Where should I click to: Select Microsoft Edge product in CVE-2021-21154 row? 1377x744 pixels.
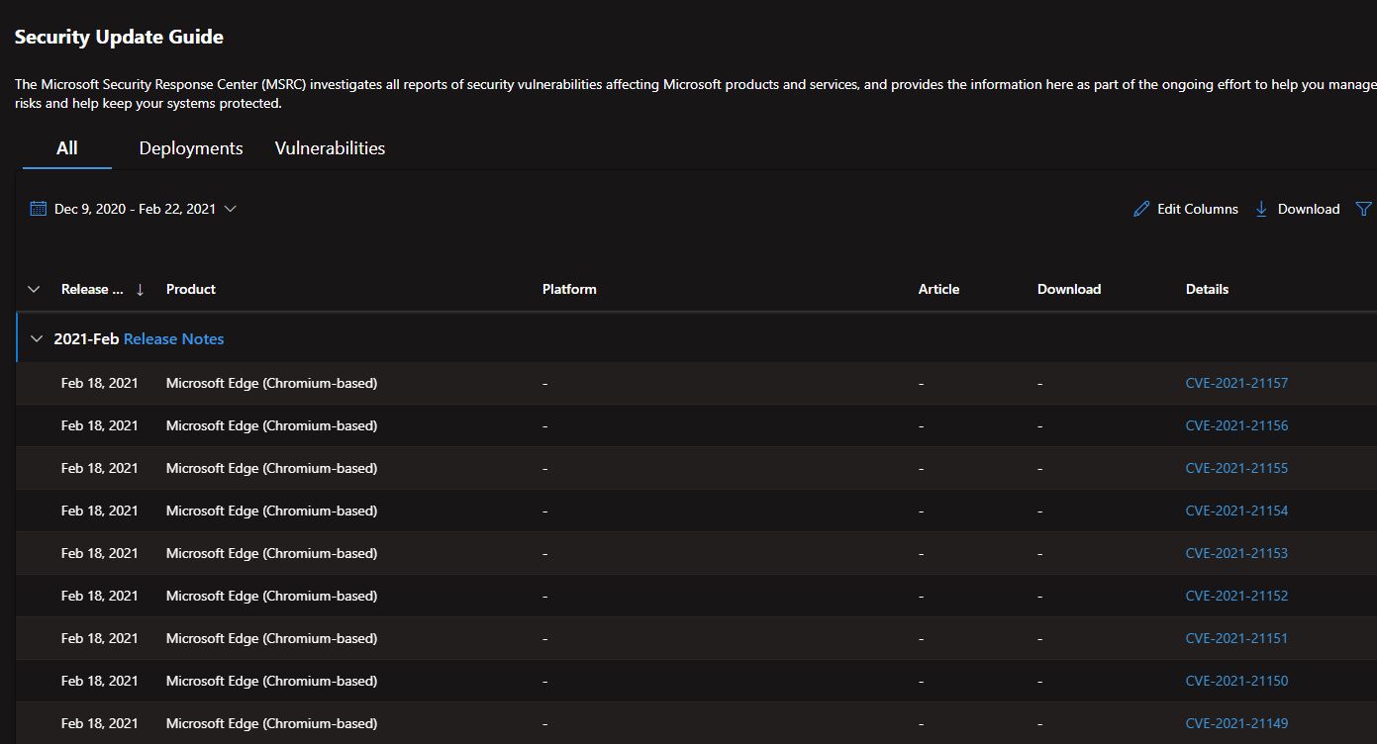coord(271,511)
